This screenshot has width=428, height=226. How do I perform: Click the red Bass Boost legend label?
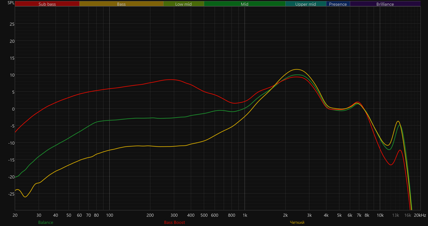click(x=174, y=223)
